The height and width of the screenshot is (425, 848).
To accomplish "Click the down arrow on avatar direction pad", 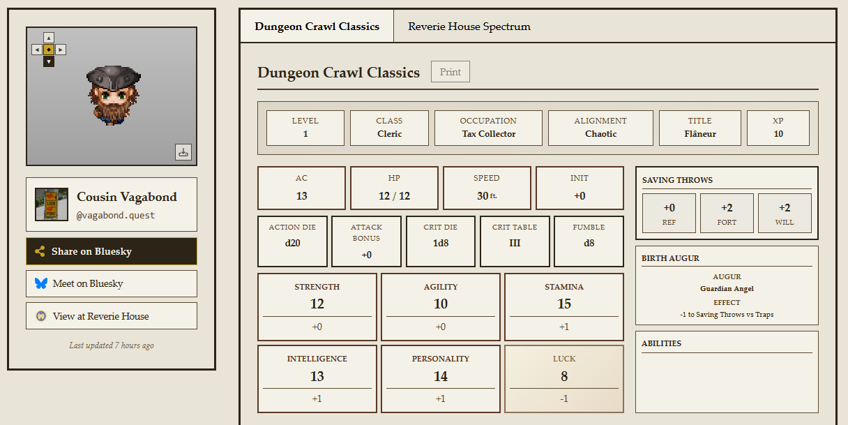I will (48, 61).
